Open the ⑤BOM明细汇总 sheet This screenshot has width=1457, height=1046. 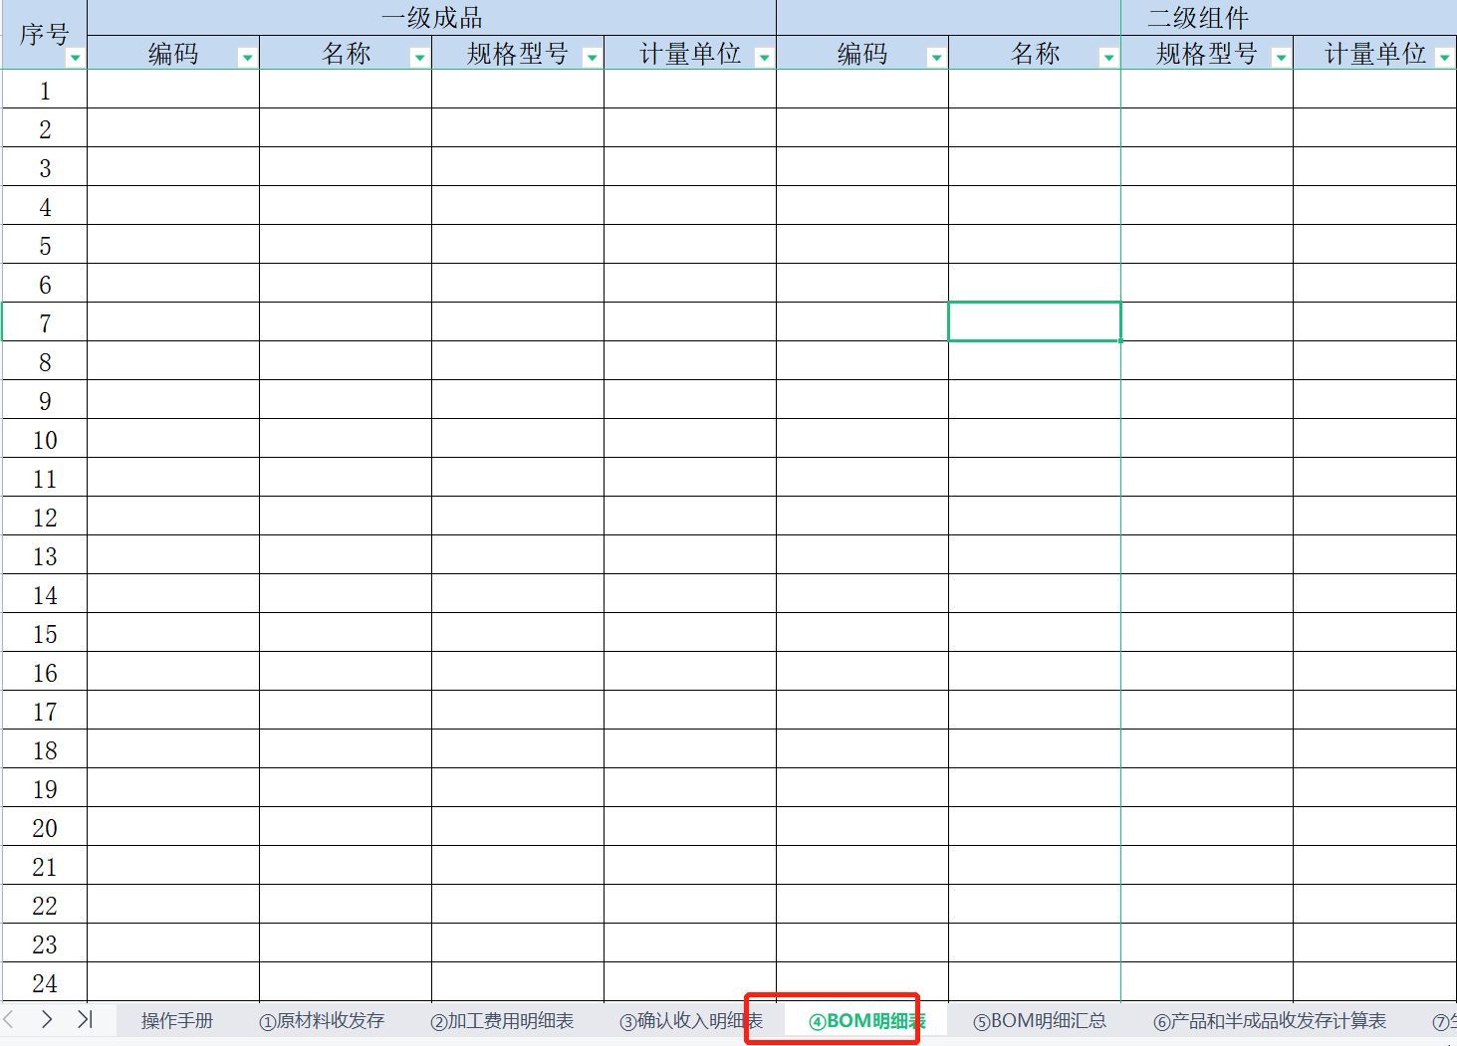click(x=1042, y=1019)
